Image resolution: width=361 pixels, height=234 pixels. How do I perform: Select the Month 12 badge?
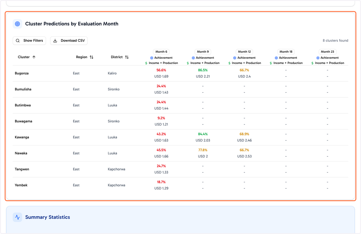[x=244, y=52]
